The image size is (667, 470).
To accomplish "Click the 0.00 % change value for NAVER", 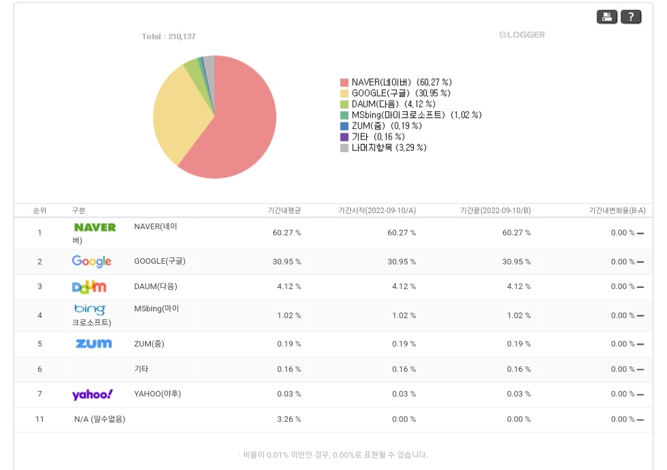I will pos(623,233).
